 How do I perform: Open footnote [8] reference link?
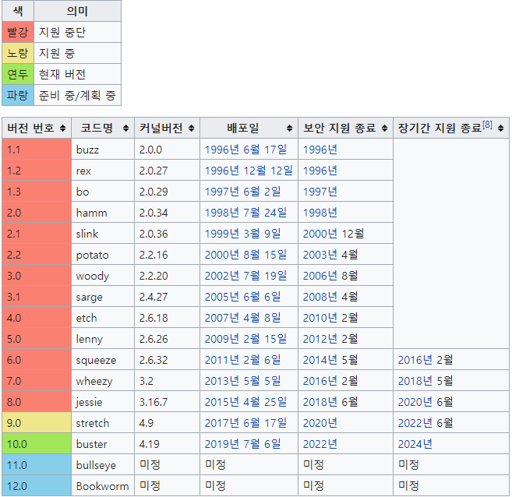[487, 125]
